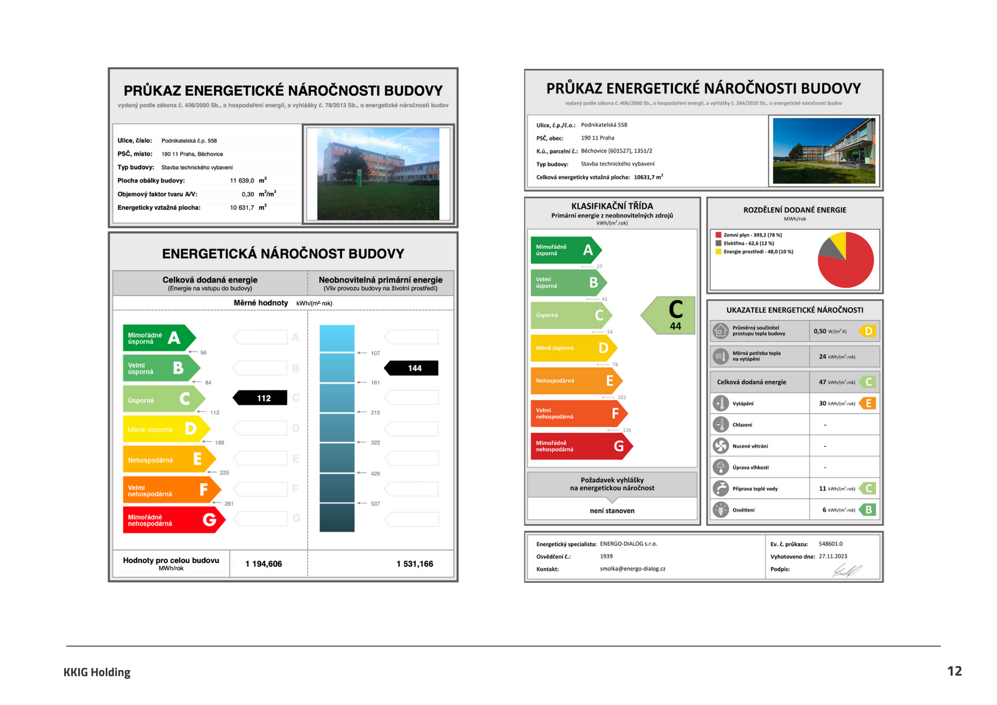This screenshot has height=705, width=997.
Task: Click the red Zemní plyn legend square
Action: point(718,235)
